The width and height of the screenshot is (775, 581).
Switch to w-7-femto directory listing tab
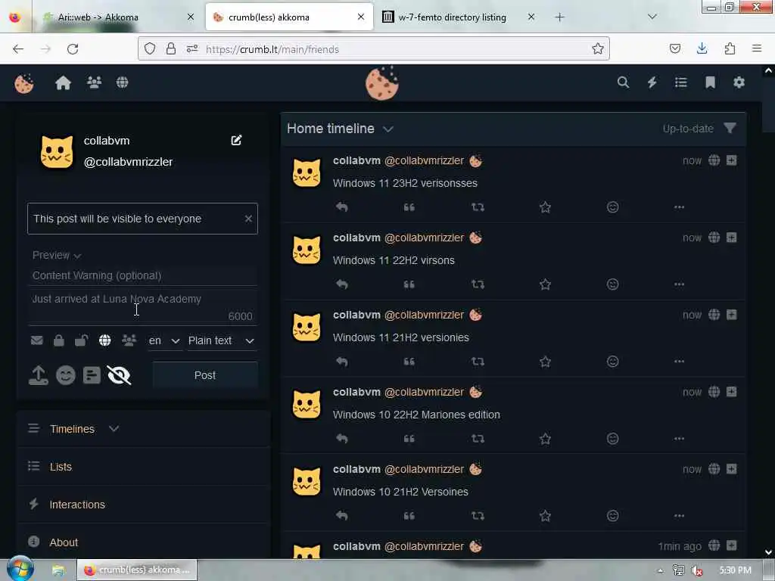pyautogui.click(x=458, y=17)
